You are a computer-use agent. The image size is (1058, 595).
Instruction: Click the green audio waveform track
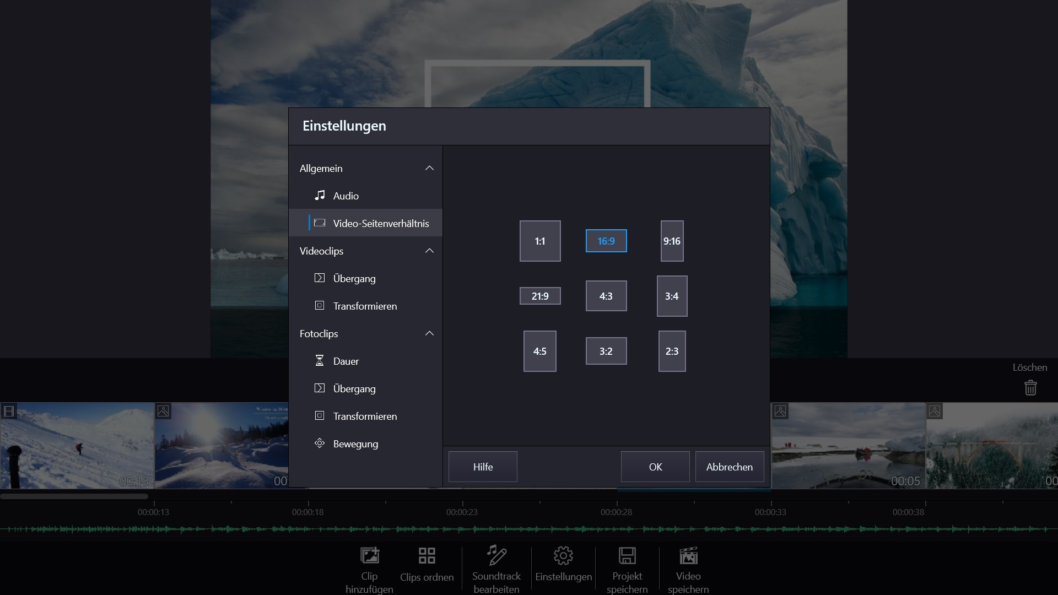529,529
